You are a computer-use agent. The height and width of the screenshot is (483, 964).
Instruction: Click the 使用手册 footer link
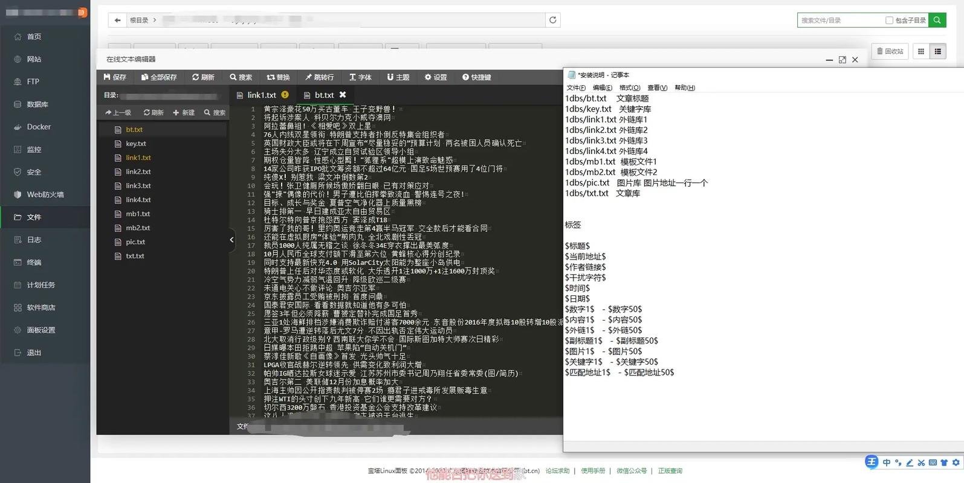[593, 471]
